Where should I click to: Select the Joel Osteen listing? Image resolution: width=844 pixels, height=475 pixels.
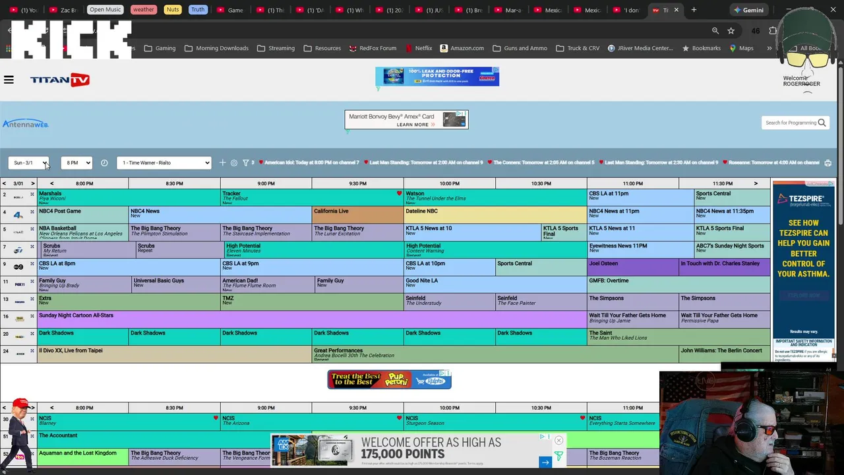[x=632, y=267]
